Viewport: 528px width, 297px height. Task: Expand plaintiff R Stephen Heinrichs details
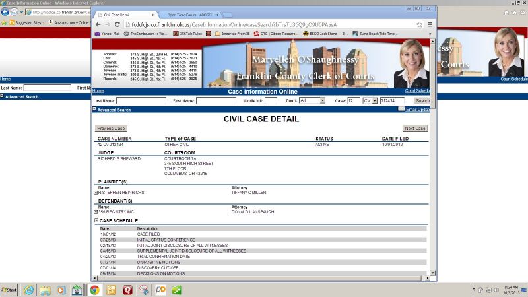pos(96,192)
